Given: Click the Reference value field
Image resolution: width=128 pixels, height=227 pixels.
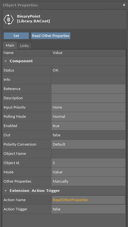Looking at the screenshot, I should click(x=88, y=89).
